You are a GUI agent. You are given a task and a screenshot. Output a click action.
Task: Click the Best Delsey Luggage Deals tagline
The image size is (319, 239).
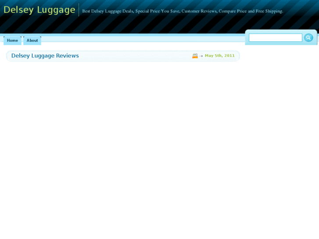point(183,11)
